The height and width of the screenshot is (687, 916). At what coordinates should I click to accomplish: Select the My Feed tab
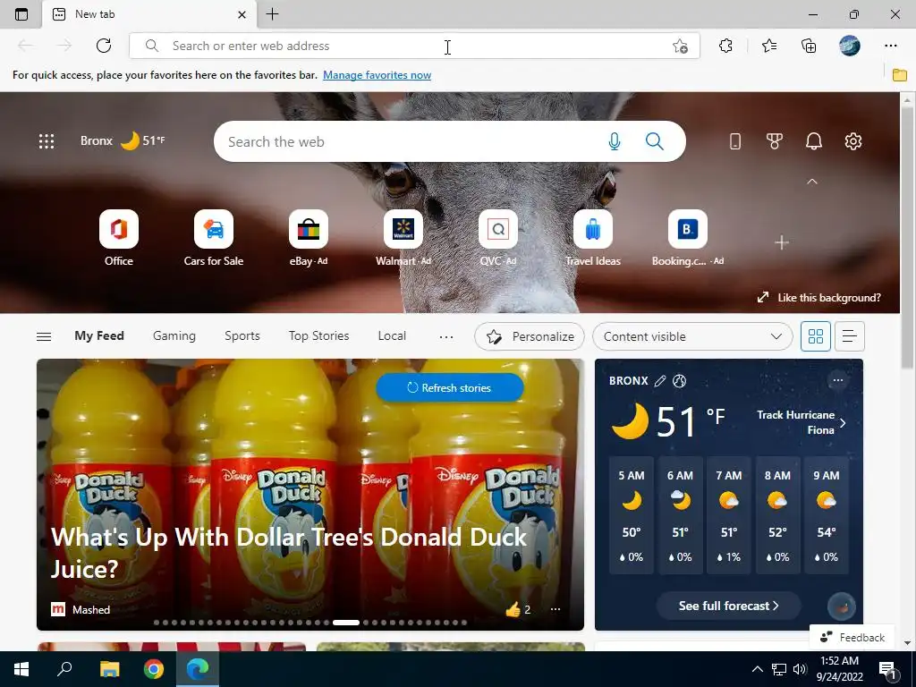[x=99, y=336]
